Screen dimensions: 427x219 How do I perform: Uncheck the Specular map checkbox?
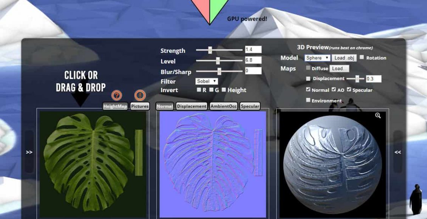348,90
